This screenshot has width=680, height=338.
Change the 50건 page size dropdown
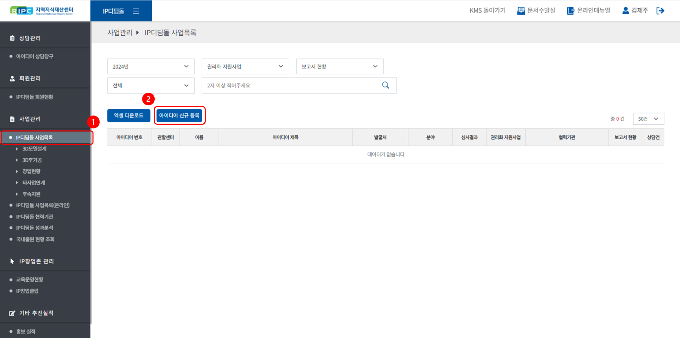[x=648, y=119]
